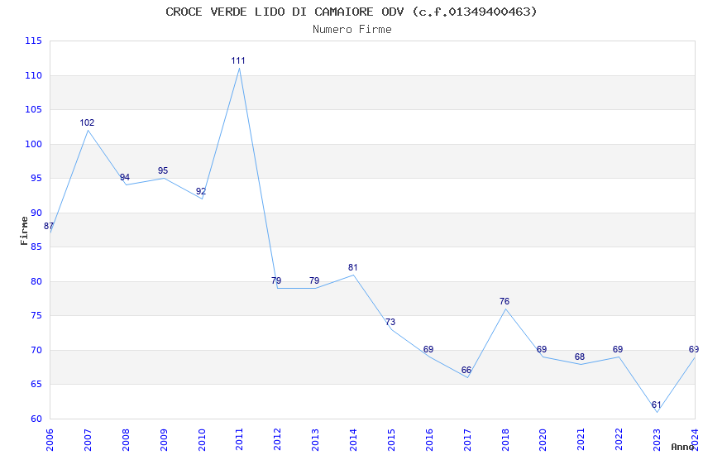Viewport: 703px width, 455px height.
Task: Click the 2011 year axis label
Action: [239, 439]
